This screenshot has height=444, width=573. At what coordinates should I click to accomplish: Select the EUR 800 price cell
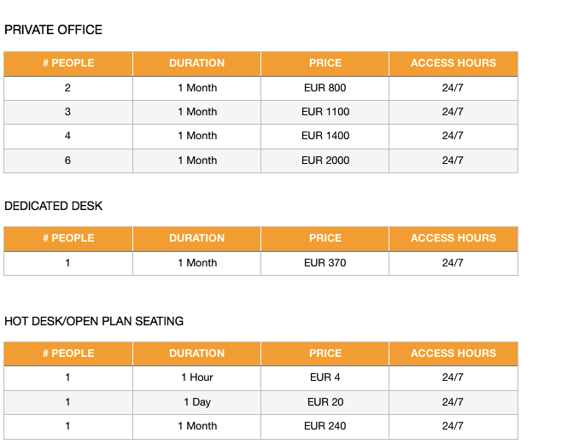point(325,88)
